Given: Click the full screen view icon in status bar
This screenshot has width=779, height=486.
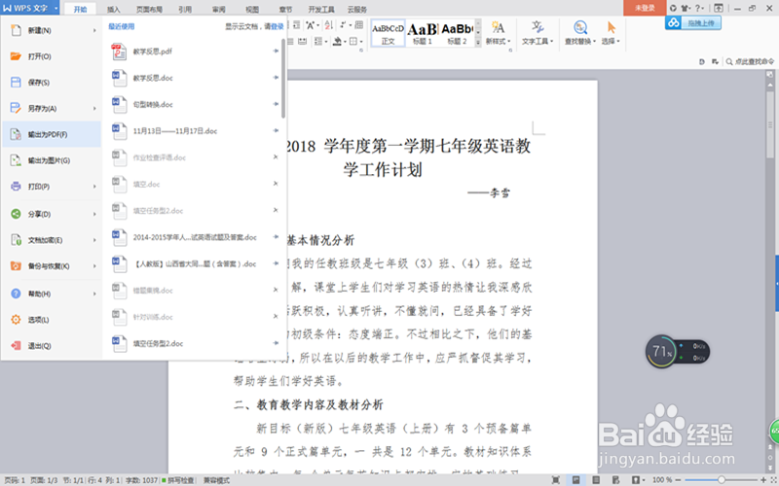Looking at the screenshot, I should point(556,479).
